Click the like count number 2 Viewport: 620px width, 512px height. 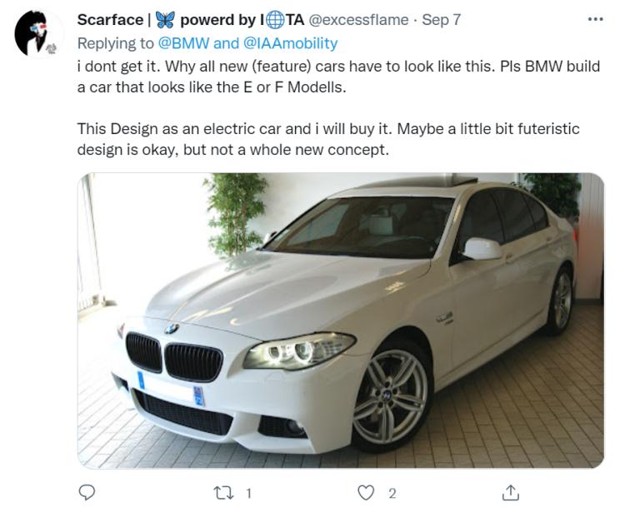[x=392, y=493]
